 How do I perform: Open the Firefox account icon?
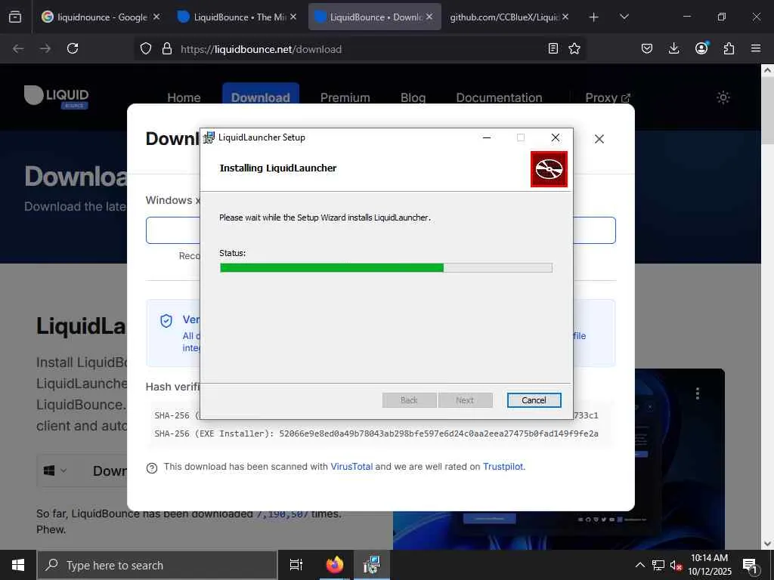[x=701, y=48]
